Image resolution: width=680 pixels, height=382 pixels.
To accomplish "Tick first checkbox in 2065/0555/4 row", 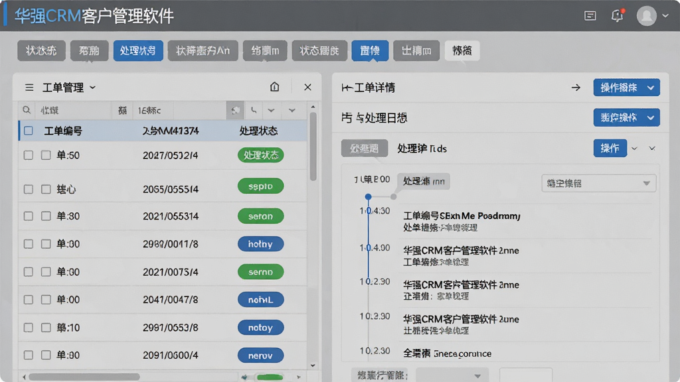I will [x=29, y=189].
